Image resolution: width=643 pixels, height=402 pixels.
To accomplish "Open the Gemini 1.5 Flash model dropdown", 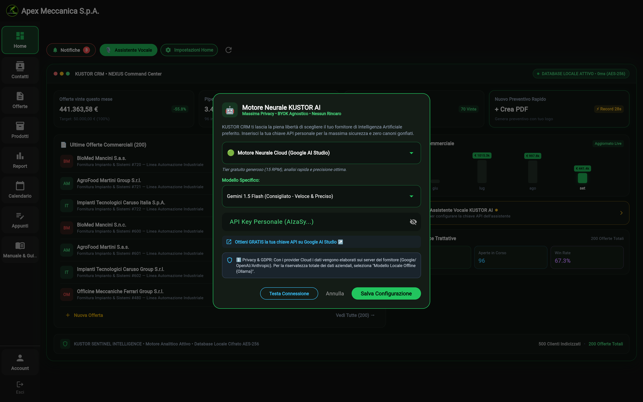I will click(x=321, y=196).
